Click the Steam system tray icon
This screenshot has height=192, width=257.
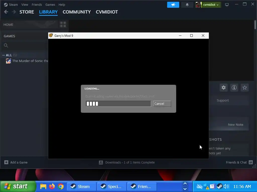[219, 186]
